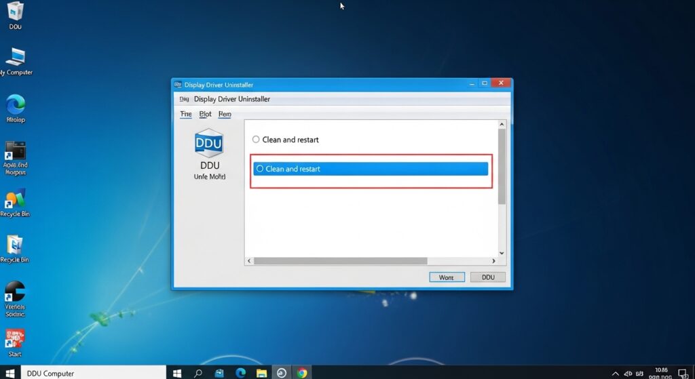
Task: Open the magnifier search icon in the taskbar
Action: (198, 374)
